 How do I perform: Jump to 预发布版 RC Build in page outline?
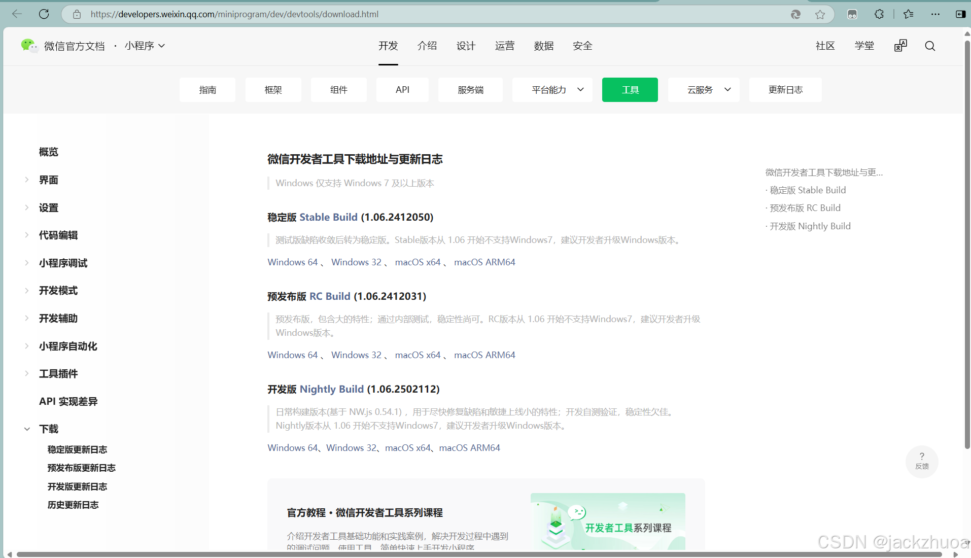click(805, 207)
